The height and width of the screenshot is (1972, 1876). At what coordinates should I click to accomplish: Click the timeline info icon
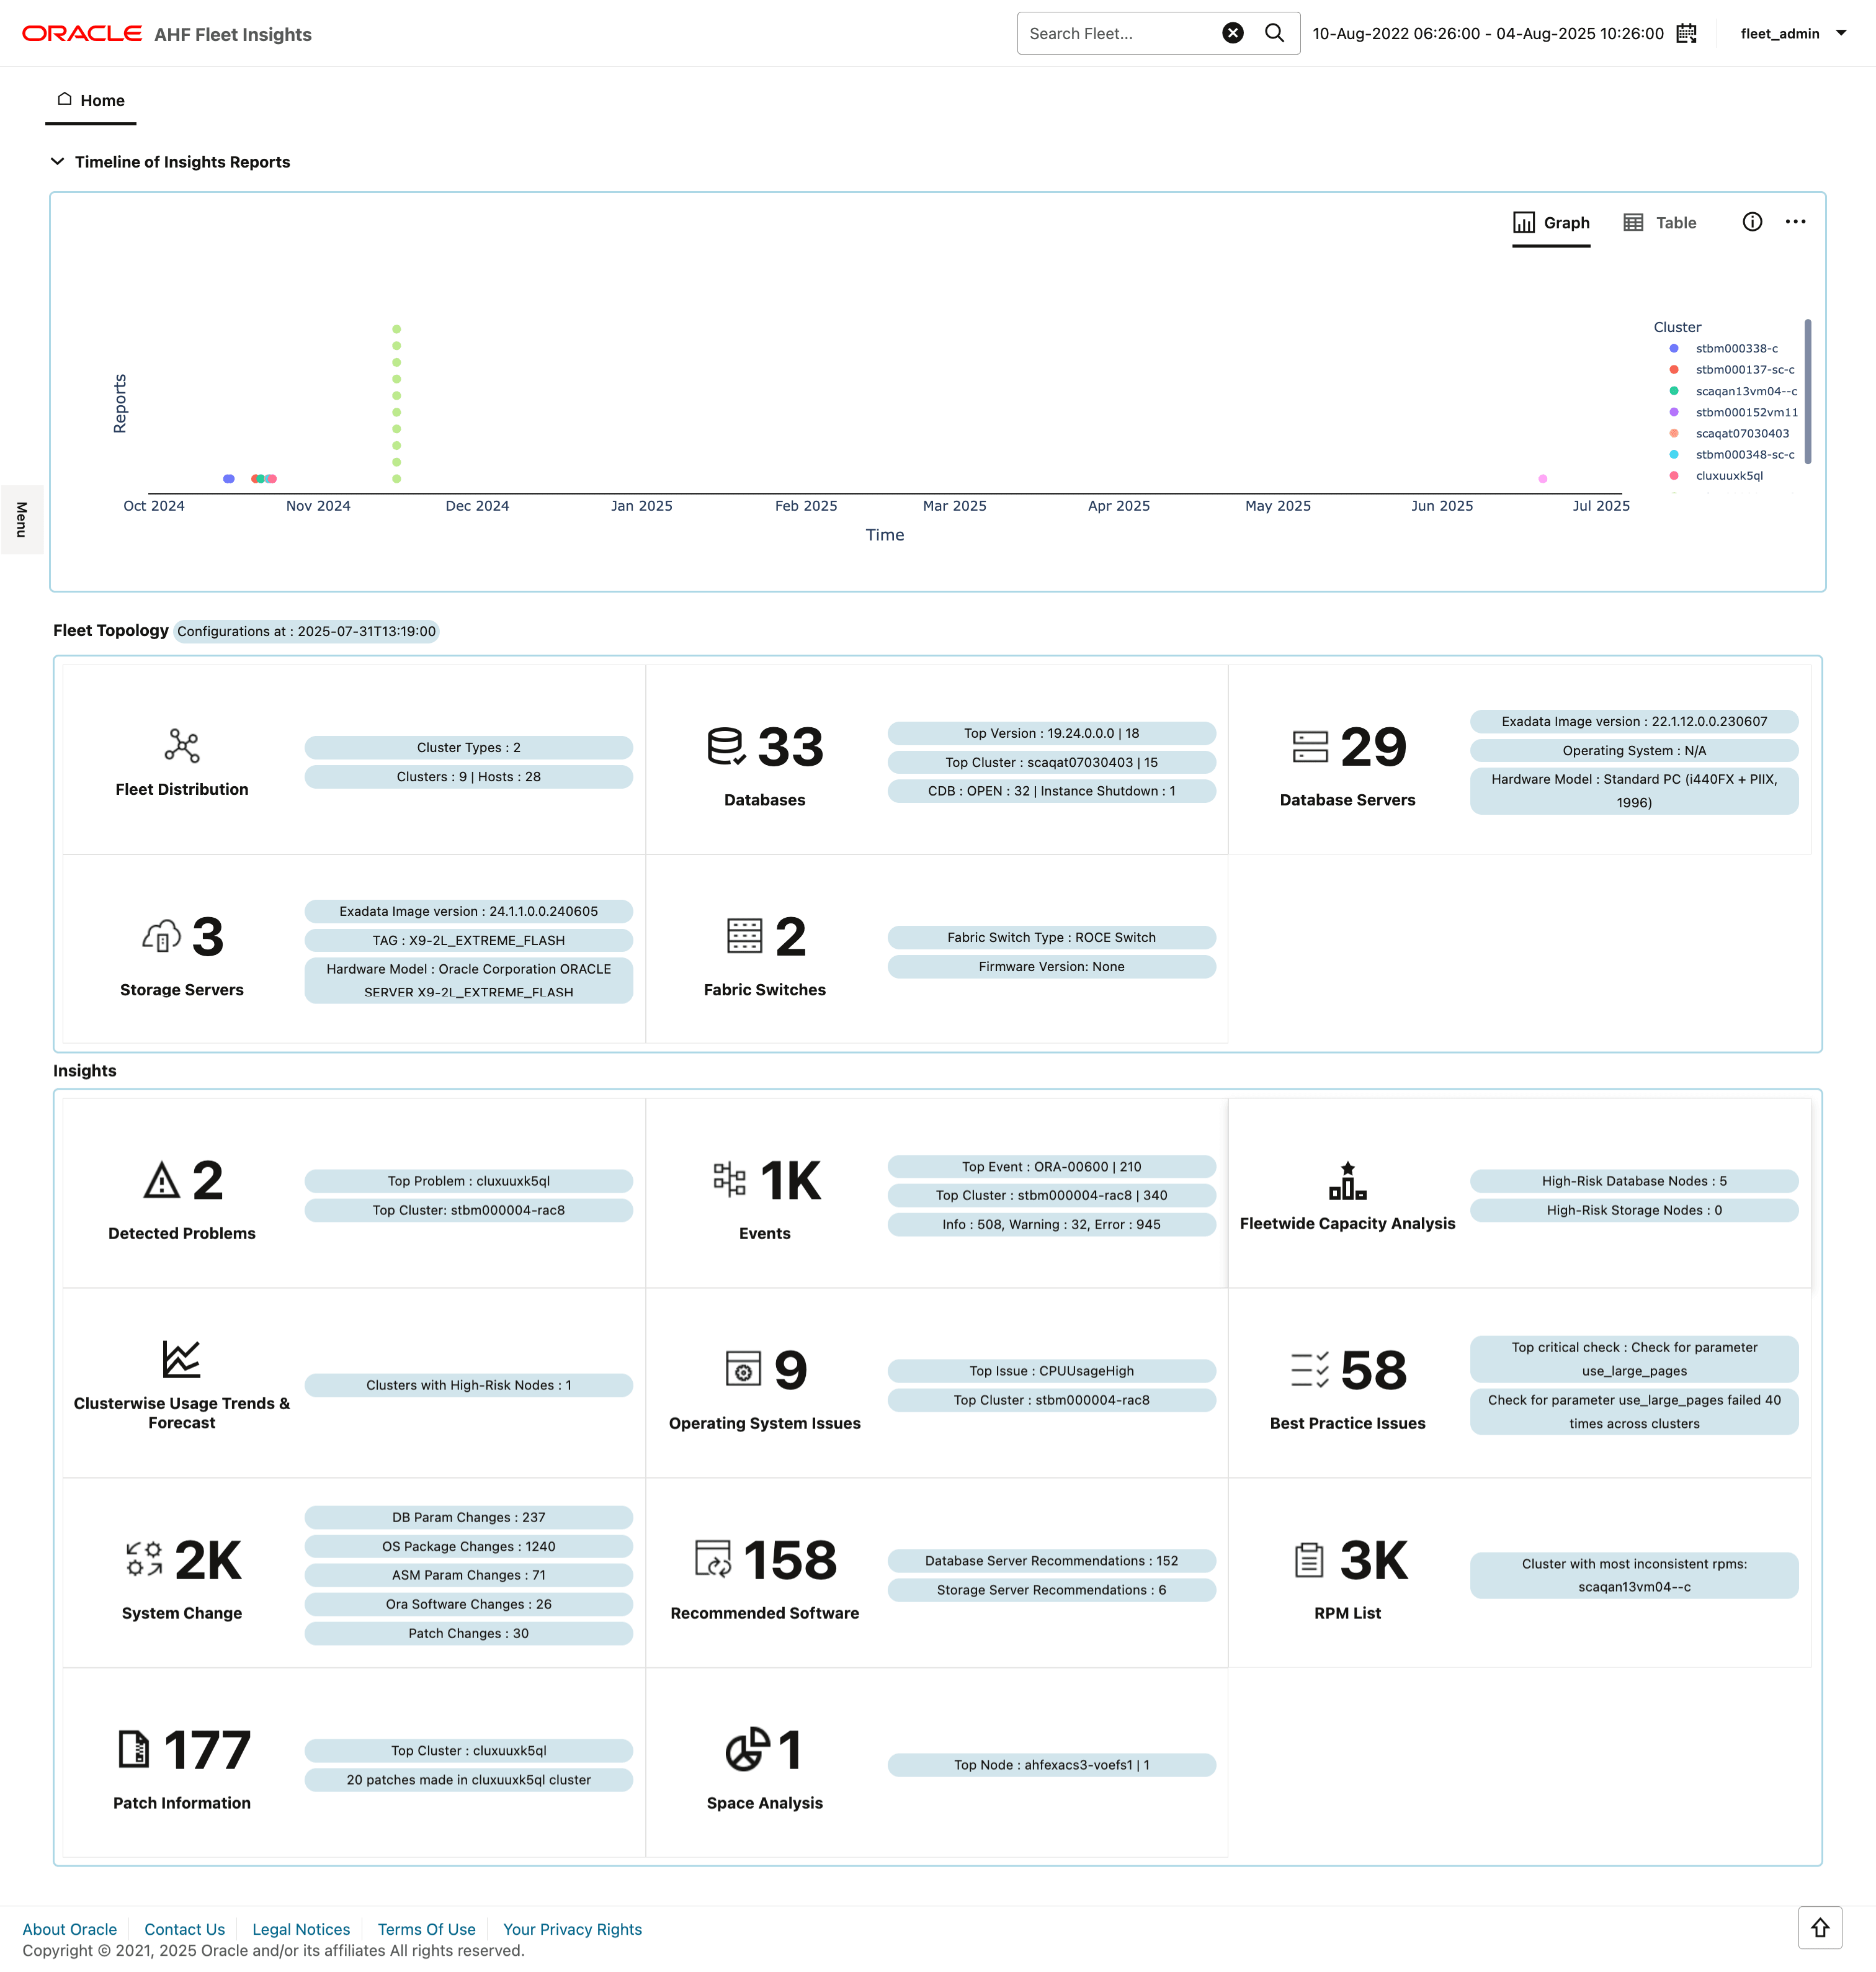click(1752, 222)
